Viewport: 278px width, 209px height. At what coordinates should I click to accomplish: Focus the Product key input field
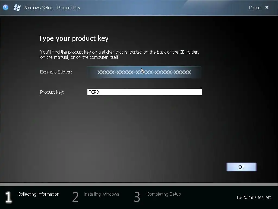click(144, 92)
